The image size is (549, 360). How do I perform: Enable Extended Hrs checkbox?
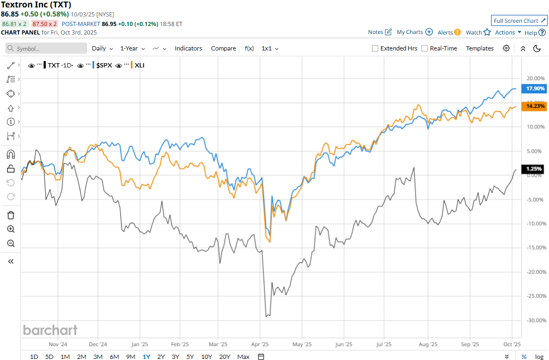(x=375, y=48)
